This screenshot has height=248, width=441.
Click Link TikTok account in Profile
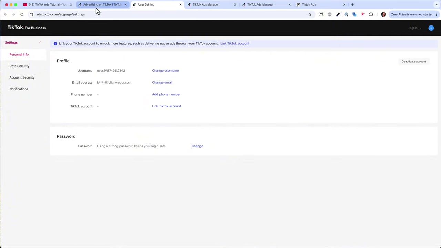(166, 106)
